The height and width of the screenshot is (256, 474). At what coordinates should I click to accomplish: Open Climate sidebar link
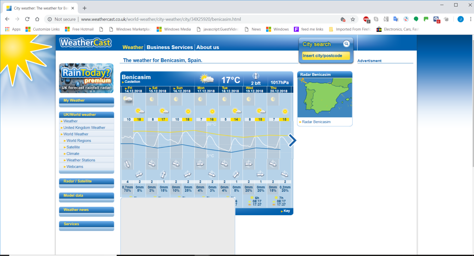click(x=73, y=154)
